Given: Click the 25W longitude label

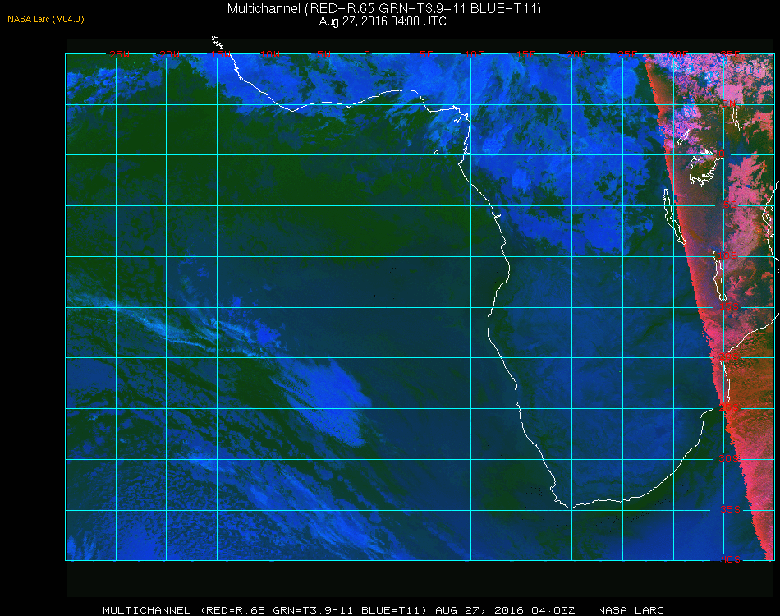Looking at the screenshot, I should (x=119, y=54).
